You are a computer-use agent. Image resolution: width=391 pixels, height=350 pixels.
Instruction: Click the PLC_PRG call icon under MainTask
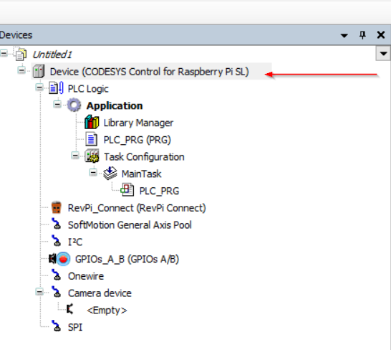[x=127, y=190]
